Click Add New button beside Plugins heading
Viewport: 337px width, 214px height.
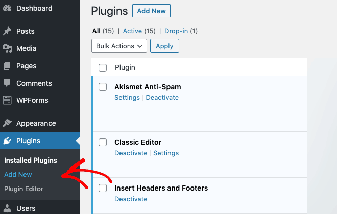[151, 11]
